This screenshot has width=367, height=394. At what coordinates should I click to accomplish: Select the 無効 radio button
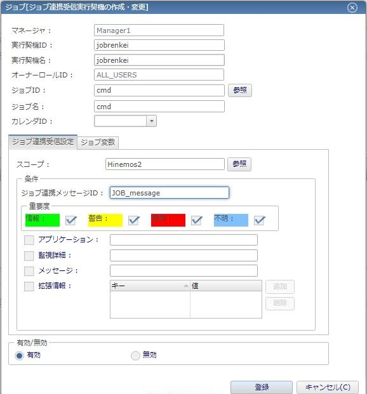(135, 355)
